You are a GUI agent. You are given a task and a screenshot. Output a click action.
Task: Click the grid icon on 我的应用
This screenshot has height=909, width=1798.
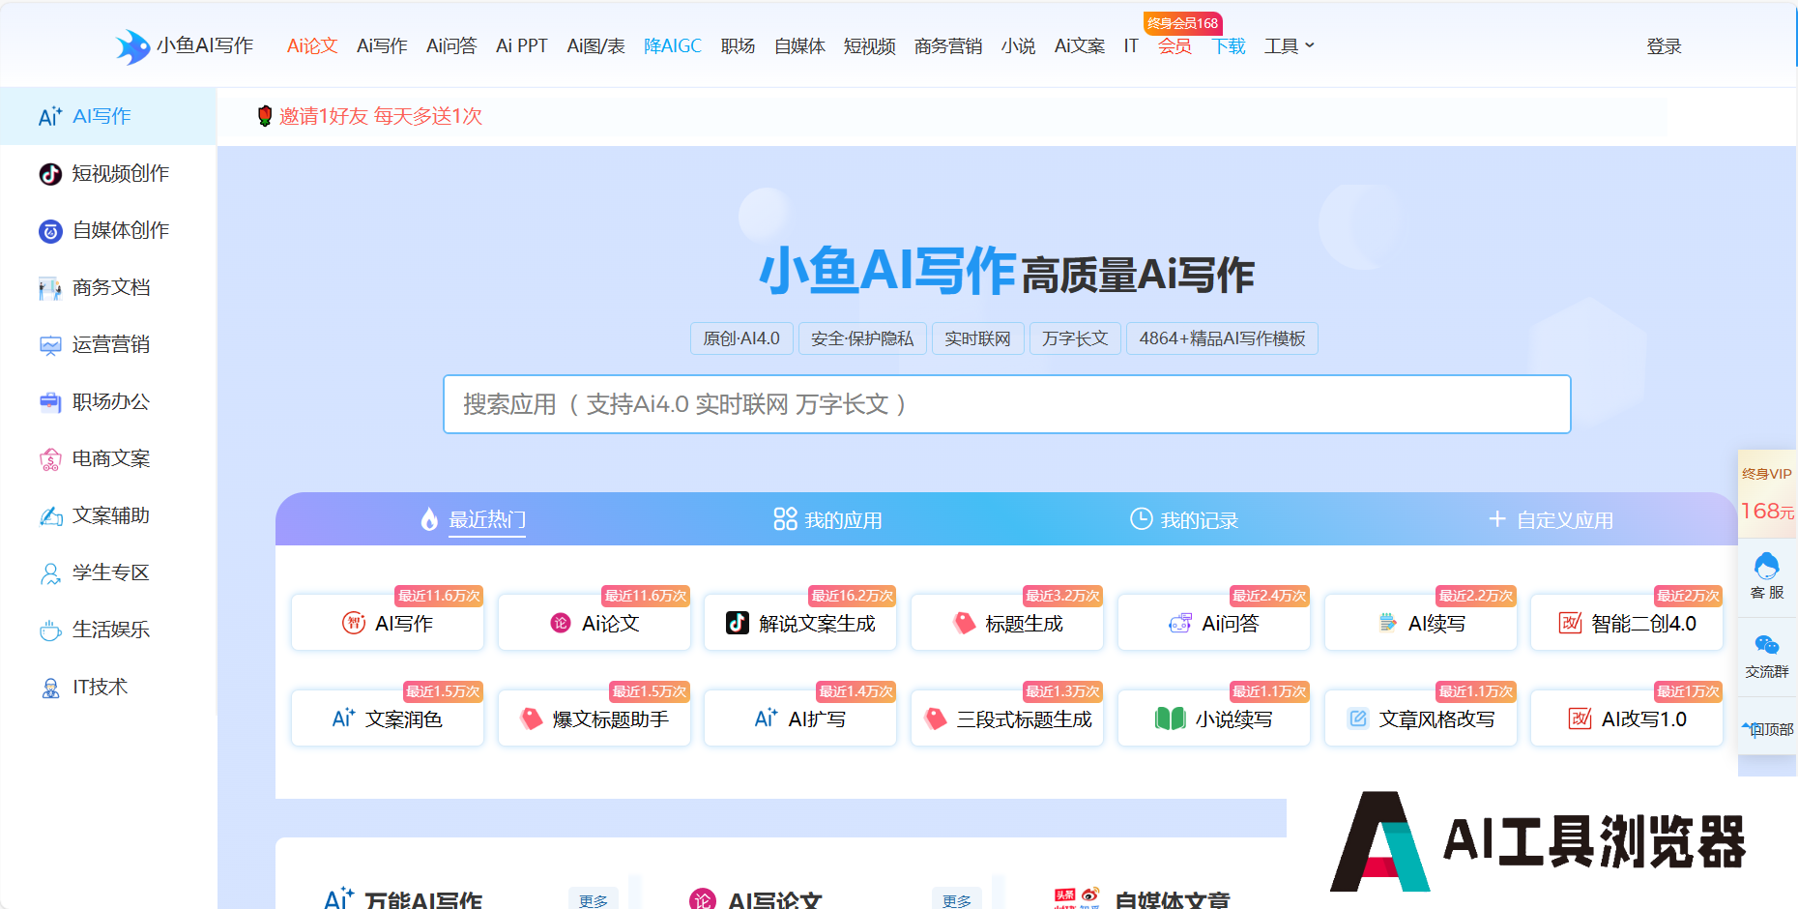click(785, 519)
